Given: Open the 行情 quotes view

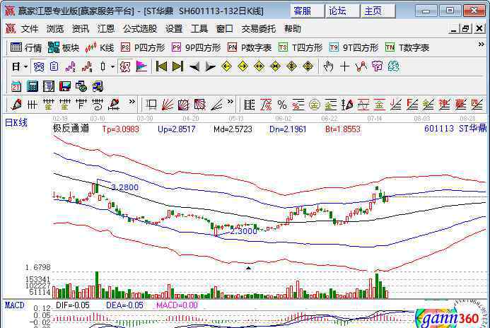Looking at the screenshot, I should tap(26, 47).
